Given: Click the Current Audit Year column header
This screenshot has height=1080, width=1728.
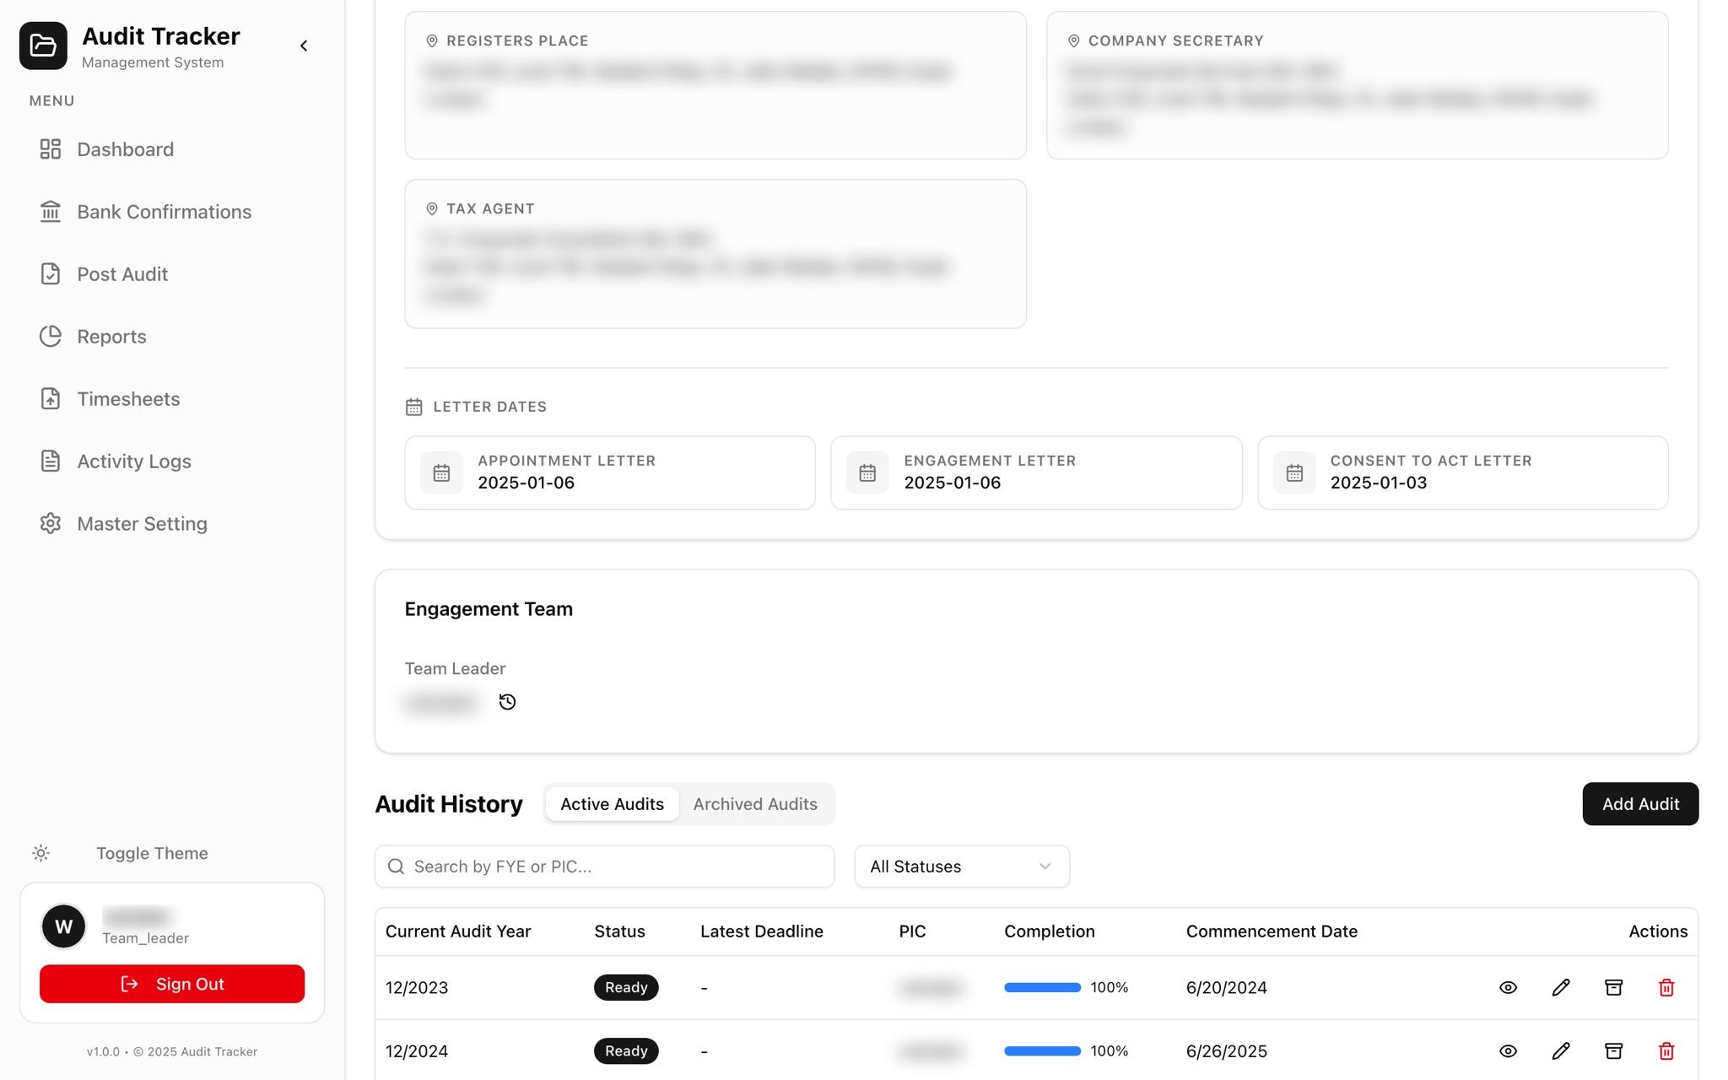Looking at the screenshot, I should tap(458, 931).
